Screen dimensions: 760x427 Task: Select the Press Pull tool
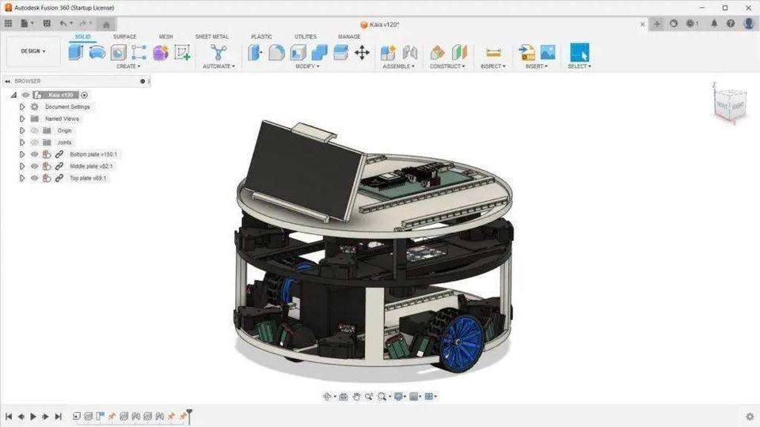255,52
